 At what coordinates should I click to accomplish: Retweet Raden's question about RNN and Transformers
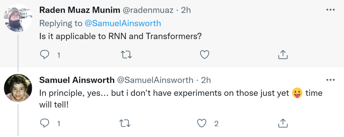coord(127,55)
